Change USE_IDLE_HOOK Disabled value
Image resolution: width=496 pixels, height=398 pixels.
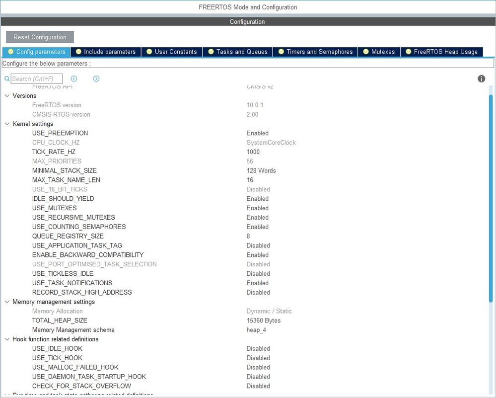click(x=258, y=348)
